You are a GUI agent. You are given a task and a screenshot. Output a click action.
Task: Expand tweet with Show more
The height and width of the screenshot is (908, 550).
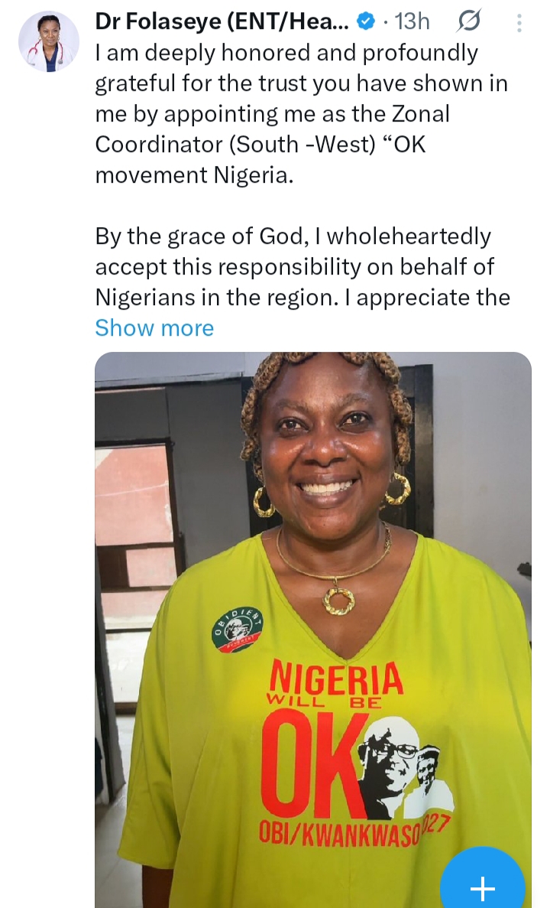(x=154, y=328)
